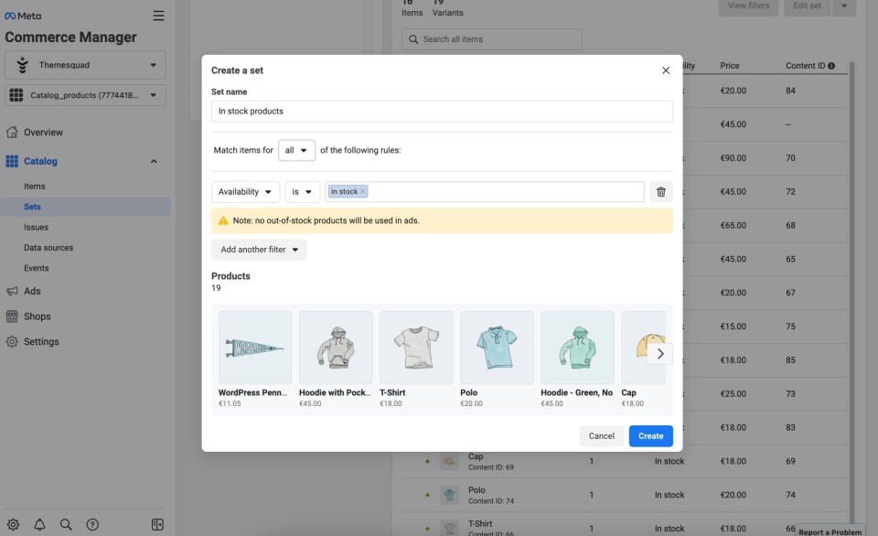The width and height of the screenshot is (878, 536).
Task: Open the bottom-left settings gear icon
Action: (x=13, y=524)
